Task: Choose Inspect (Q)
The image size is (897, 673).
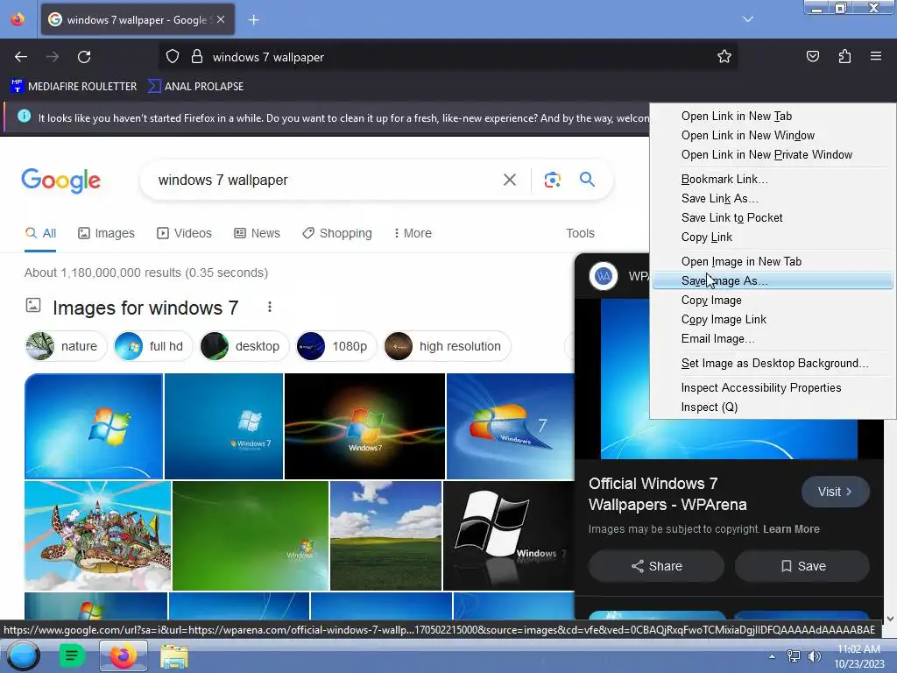Action: pyautogui.click(x=773, y=407)
